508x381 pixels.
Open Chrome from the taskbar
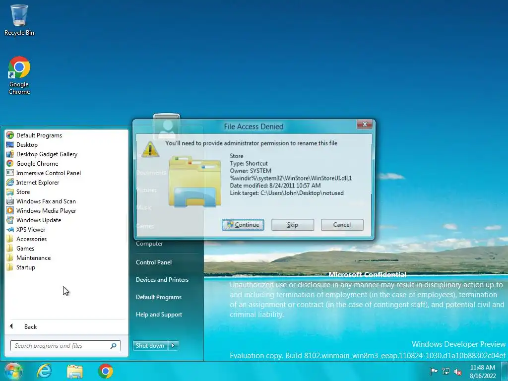(x=106, y=371)
